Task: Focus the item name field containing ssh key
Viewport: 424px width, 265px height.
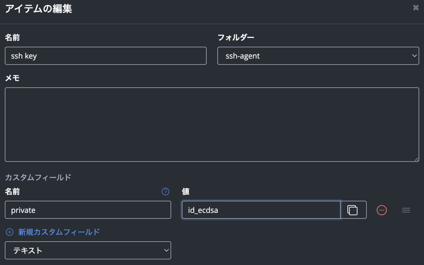Action: point(105,56)
